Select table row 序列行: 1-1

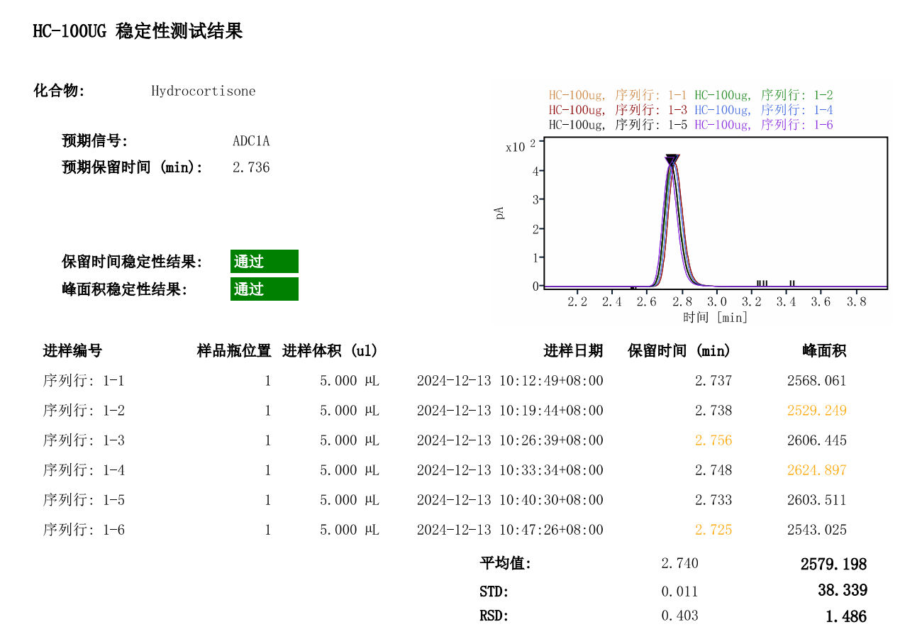pos(445,381)
